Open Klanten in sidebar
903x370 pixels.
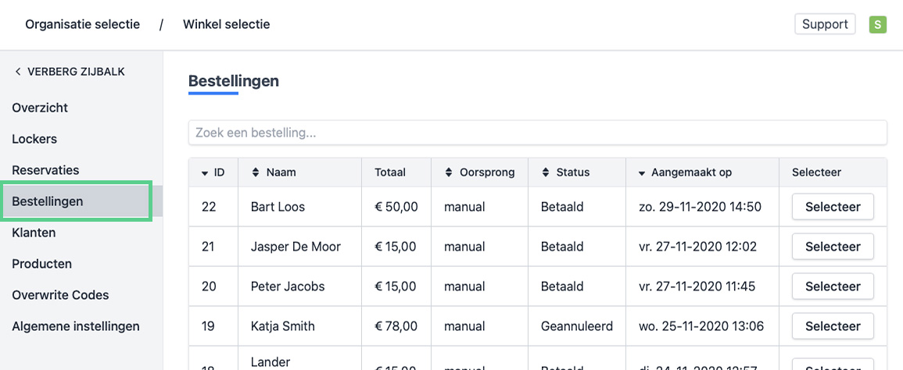[x=34, y=233]
